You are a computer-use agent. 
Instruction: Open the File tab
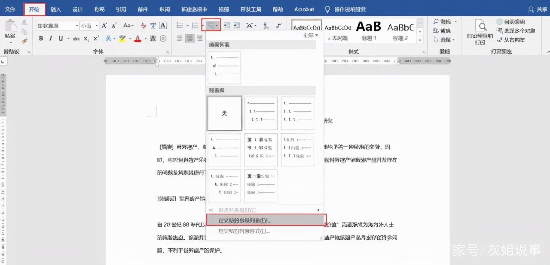[x=10, y=9]
